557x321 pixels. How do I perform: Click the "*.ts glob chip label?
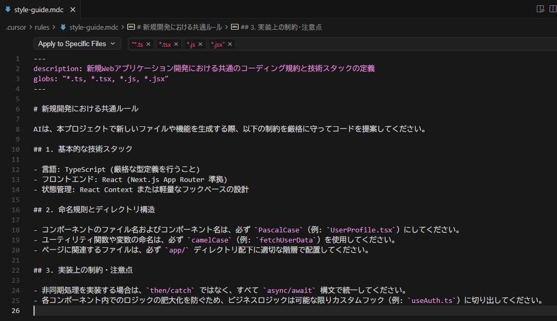[x=137, y=44]
